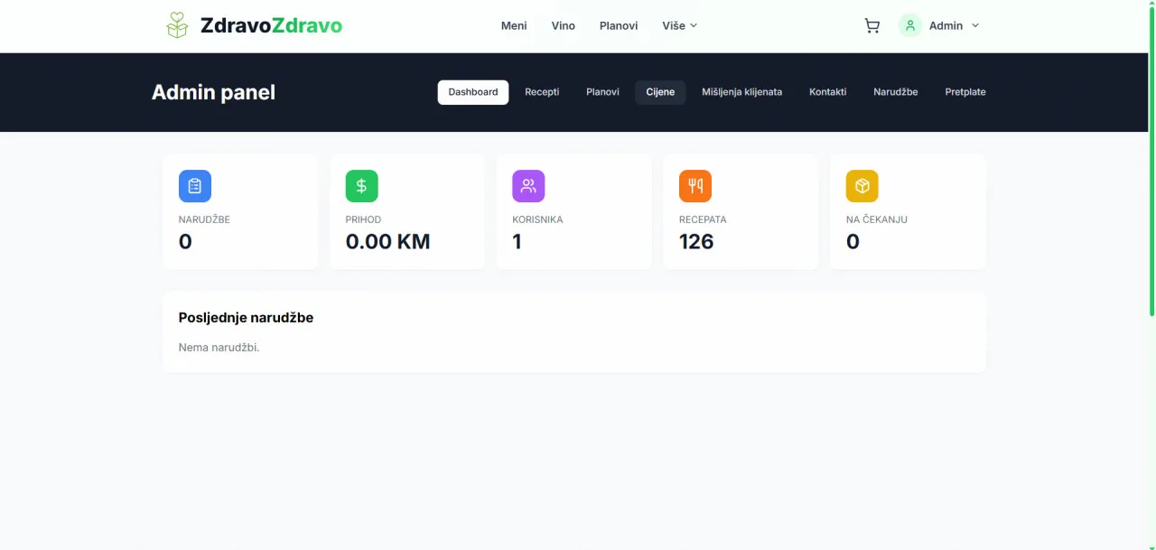
Task: Click the ZdravoZdravo brand name link
Action: coord(271,25)
